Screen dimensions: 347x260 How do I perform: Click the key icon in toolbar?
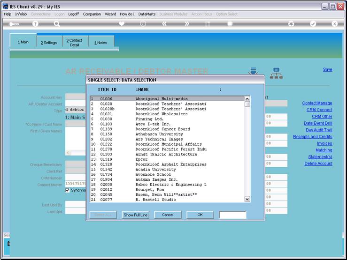pos(14,24)
